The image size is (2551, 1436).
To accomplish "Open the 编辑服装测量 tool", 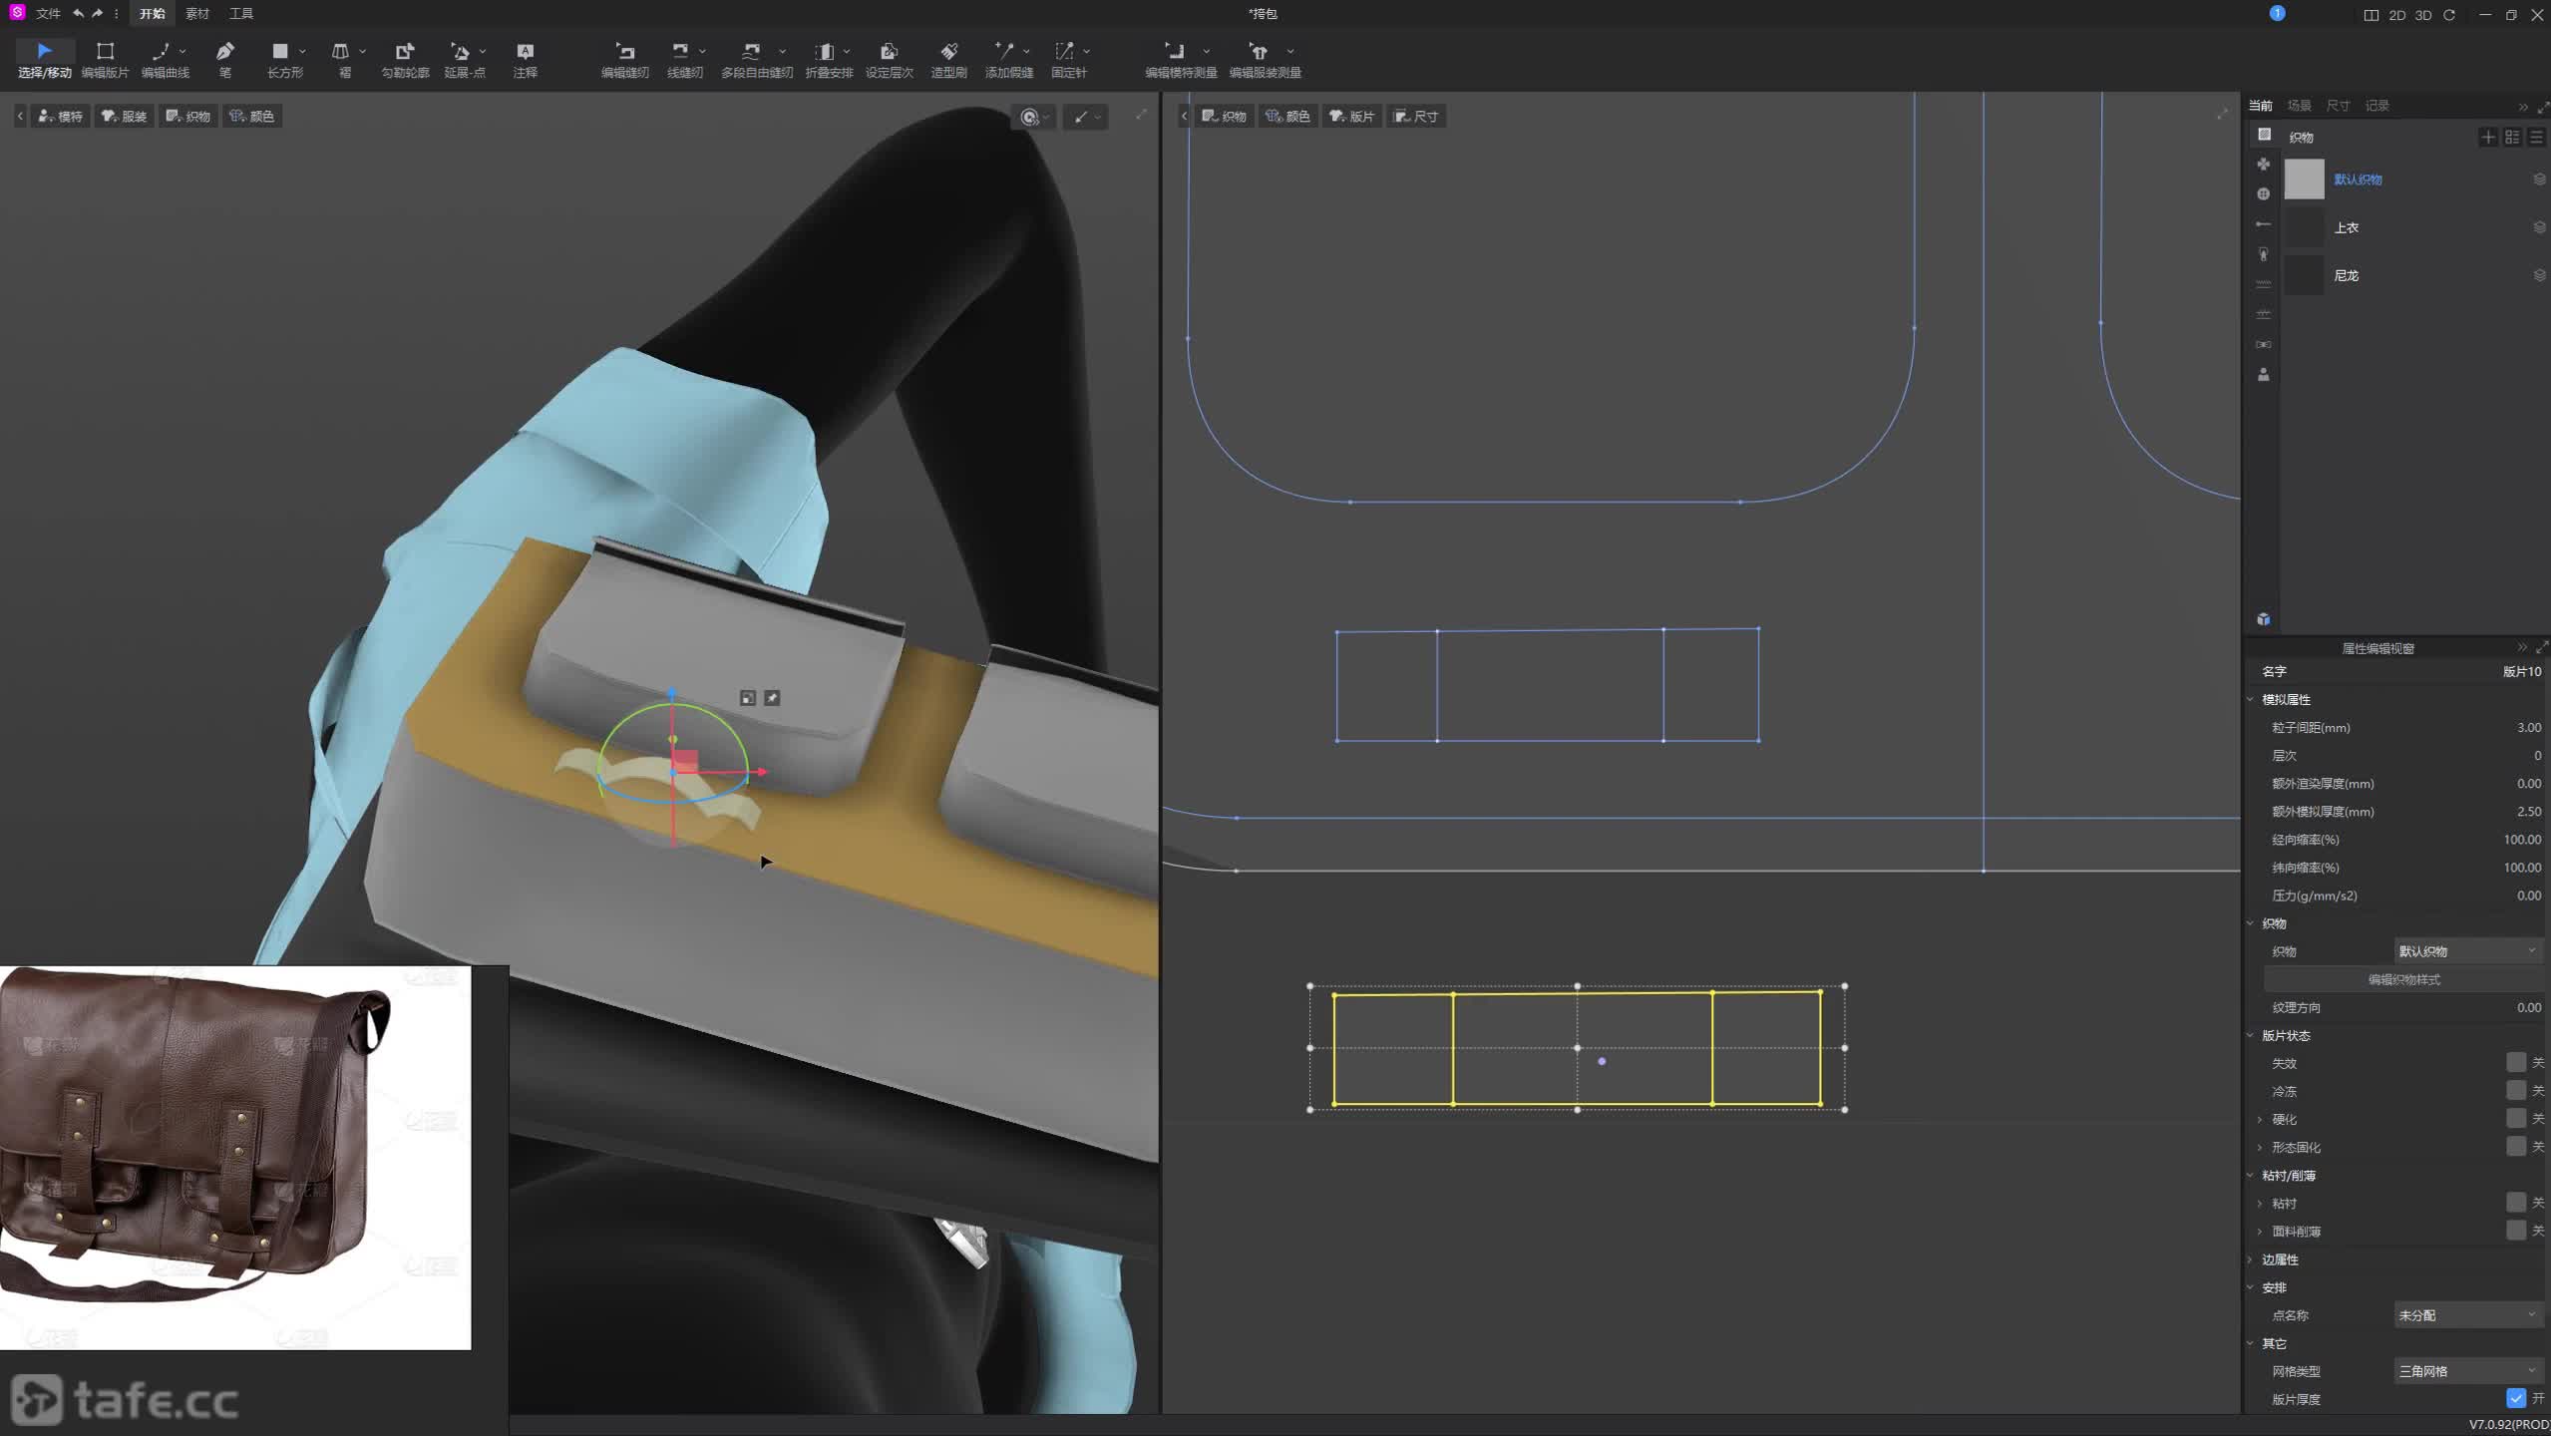I will (x=1264, y=59).
